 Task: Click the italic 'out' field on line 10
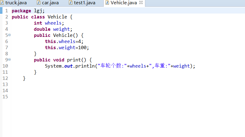pos(68,66)
